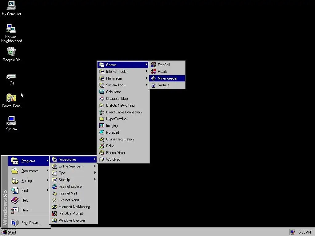Click the Internet Explorer globe icon

click(54, 187)
